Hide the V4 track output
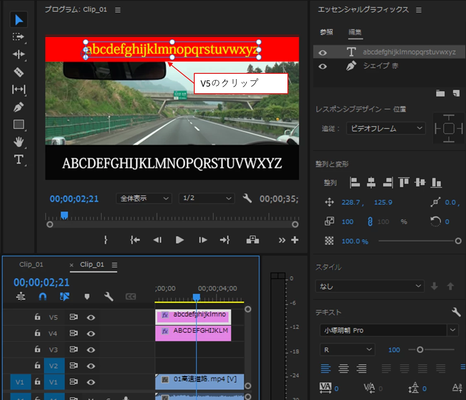466x400 pixels. pyautogui.click(x=91, y=334)
